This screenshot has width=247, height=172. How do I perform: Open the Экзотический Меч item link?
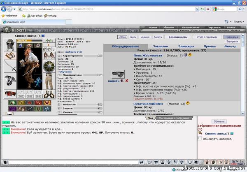point(148,104)
